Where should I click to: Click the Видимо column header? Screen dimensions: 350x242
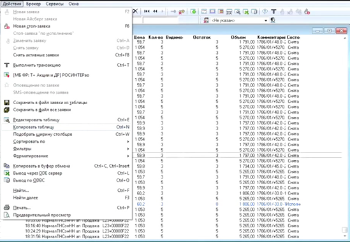tap(174, 37)
